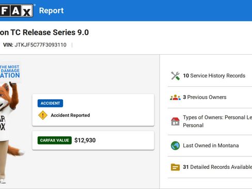Click the globe location icon
252x189 pixels.
click(x=175, y=146)
